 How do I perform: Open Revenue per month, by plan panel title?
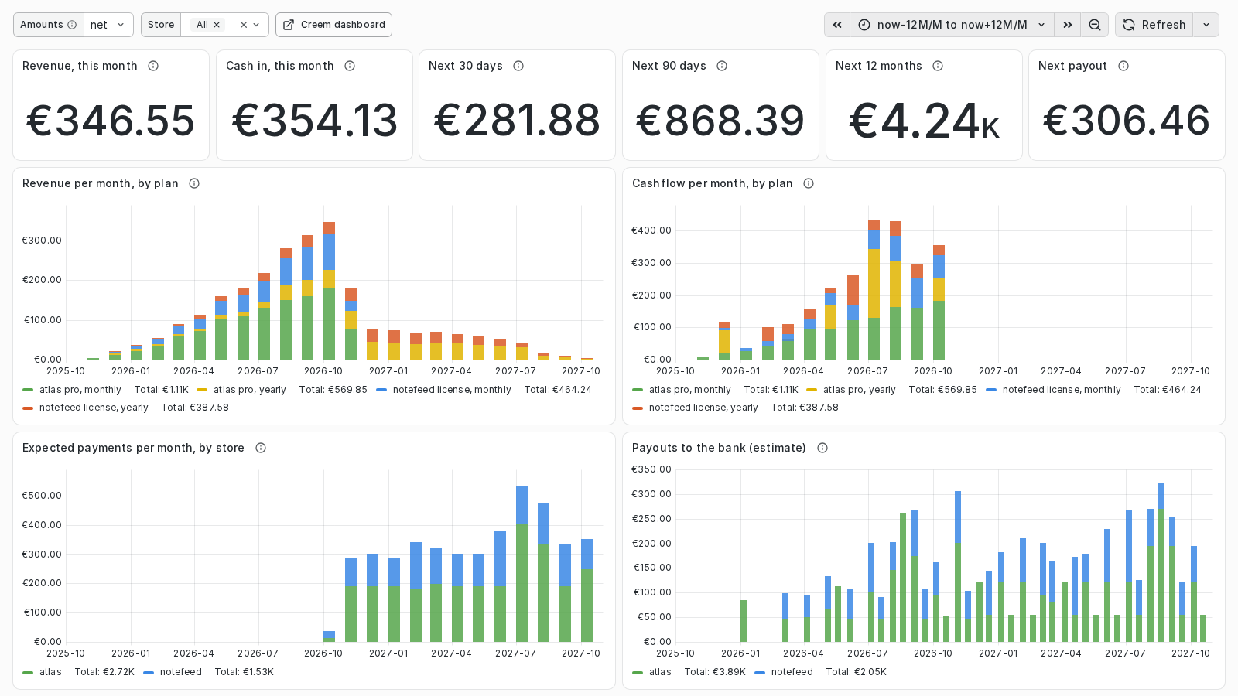101,183
